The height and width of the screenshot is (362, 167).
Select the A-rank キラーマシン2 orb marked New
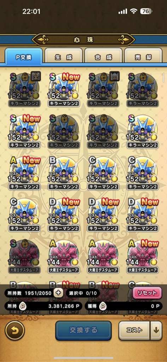tap(24, 173)
